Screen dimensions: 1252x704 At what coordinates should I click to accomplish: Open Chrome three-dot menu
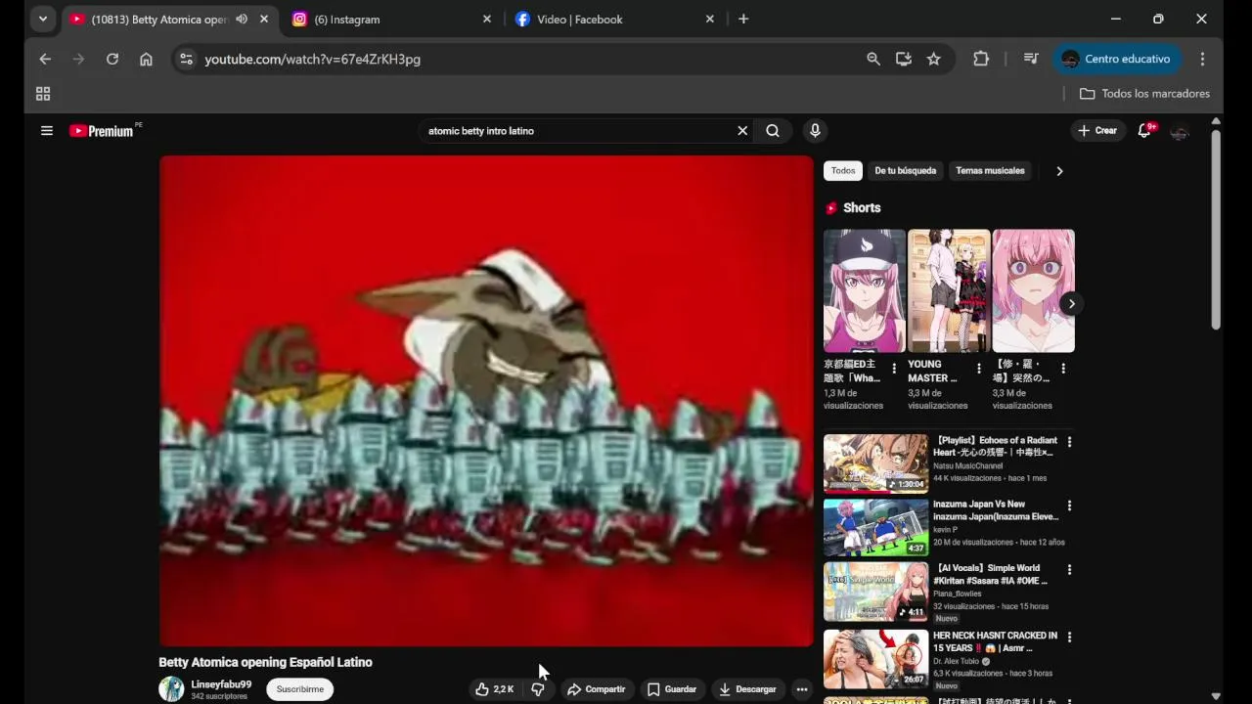1202,59
